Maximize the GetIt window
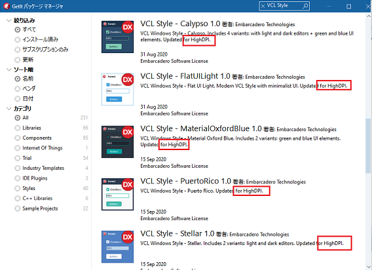 pyautogui.click(x=348, y=7)
